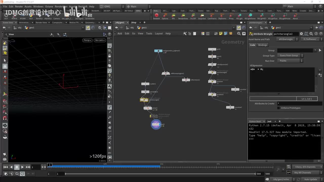Open the Render menu in menu bar
The image size is (324, 182).
pos(19,7)
